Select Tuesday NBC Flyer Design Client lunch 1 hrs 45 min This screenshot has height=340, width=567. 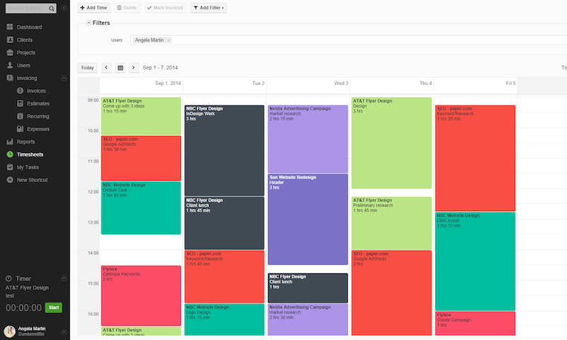coord(224,223)
